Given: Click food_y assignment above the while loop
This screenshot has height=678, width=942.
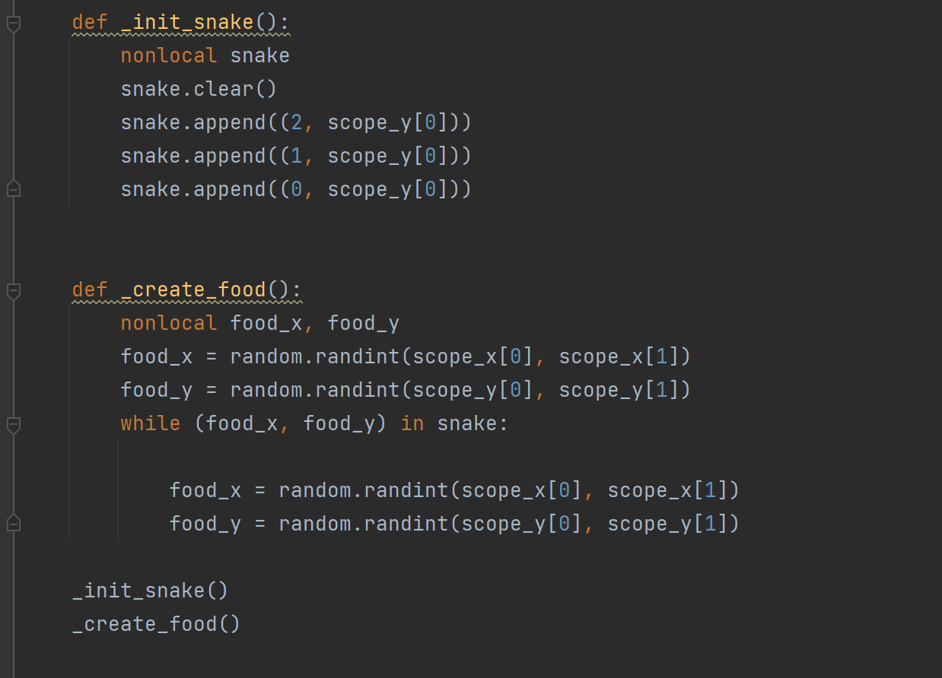Looking at the screenshot, I should pyautogui.click(x=406, y=390).
